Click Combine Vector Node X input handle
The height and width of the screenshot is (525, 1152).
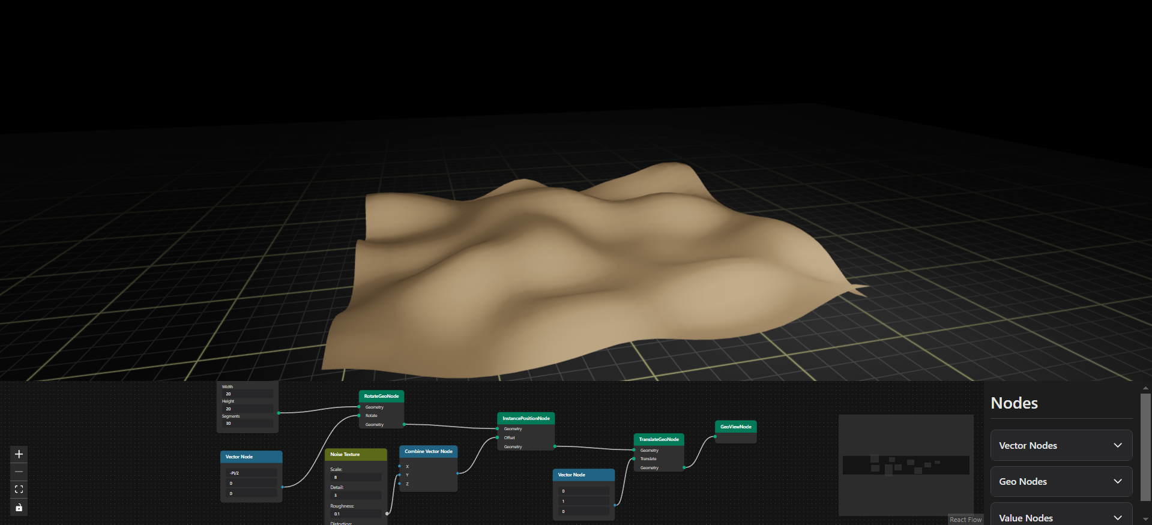pos(400,466)
